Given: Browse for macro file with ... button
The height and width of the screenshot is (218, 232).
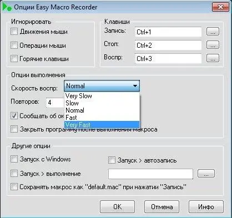Looking at the screenshot, I should coord(206,174).
